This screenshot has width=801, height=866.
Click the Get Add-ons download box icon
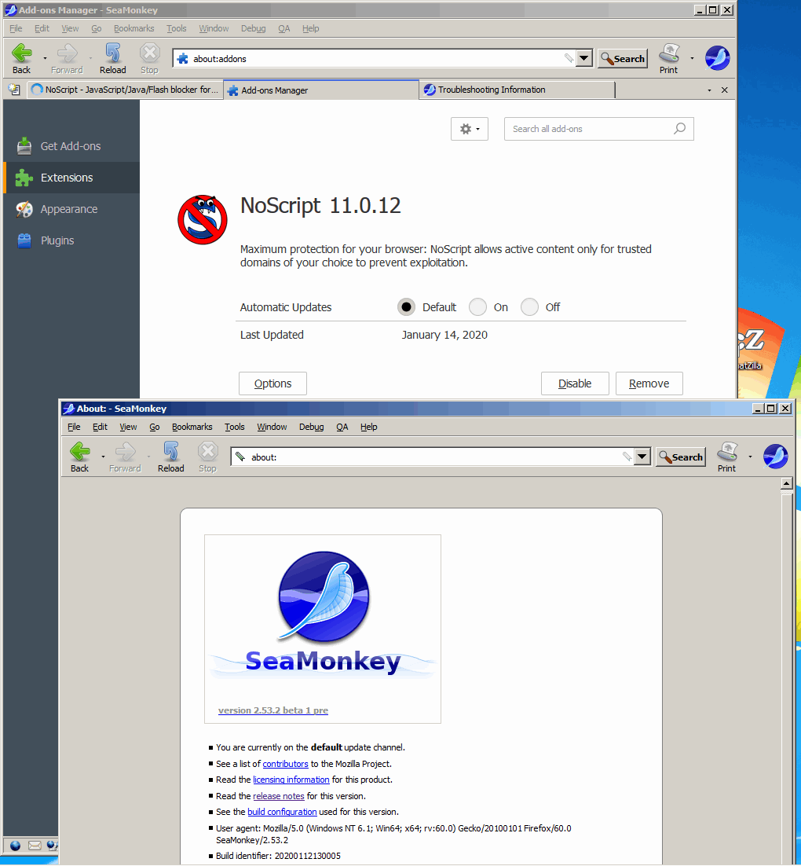[24, 146]
